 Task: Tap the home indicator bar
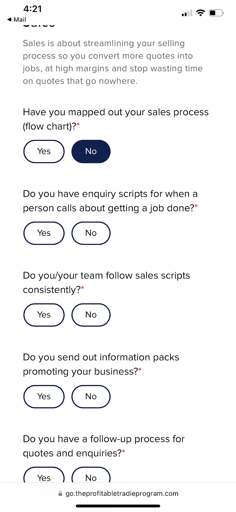click(118, 506)
